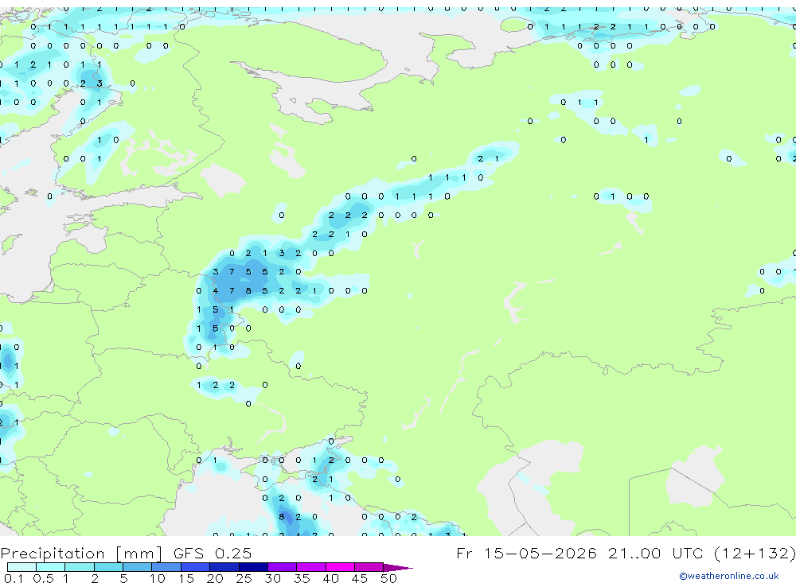Click the '15' legend scale label
This screenshot has width=796, height=583.
tap(185, 578)
